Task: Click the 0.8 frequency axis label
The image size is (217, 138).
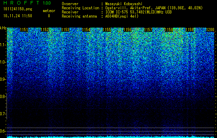Action: pos(3,97)
